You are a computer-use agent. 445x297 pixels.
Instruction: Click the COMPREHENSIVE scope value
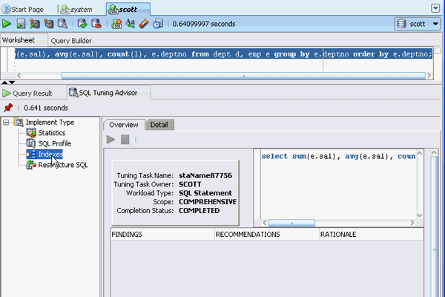(x=208, y=202)
